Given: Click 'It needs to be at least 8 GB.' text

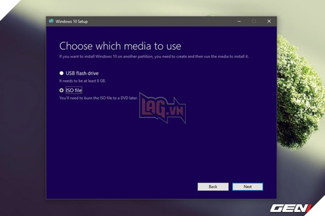Looking at the screenshot, I should point(83,81).
